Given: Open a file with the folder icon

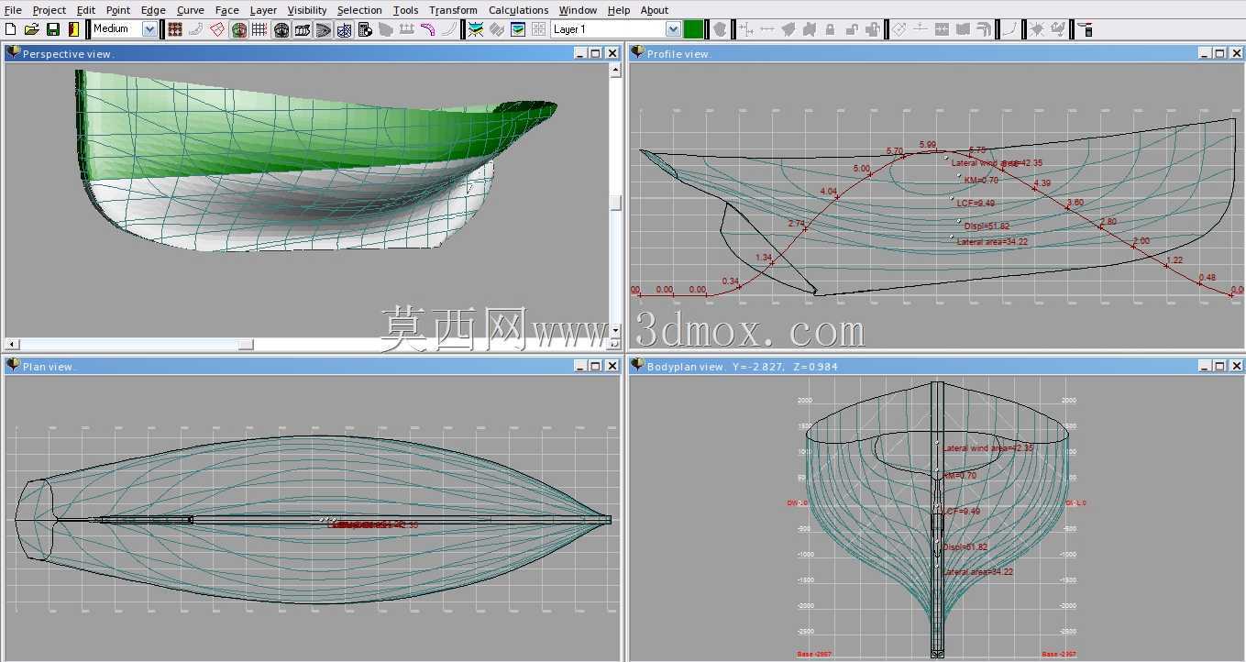Looking at the screenshot, I should tap(31, 29).
